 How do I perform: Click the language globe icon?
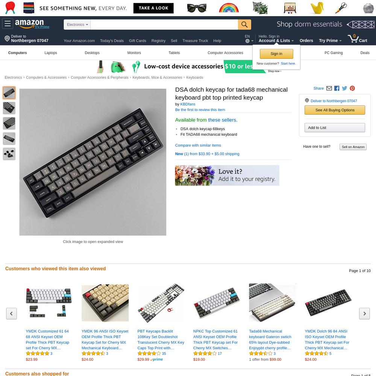[x=247, y=41]
